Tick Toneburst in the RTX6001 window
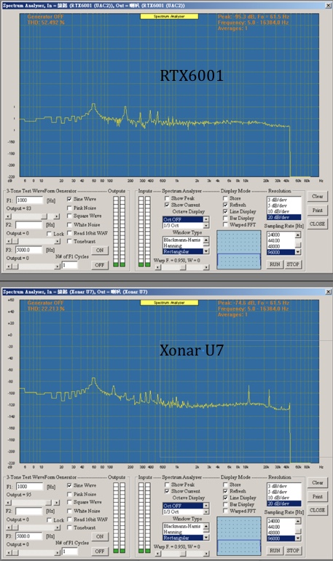 pos(69,241)
